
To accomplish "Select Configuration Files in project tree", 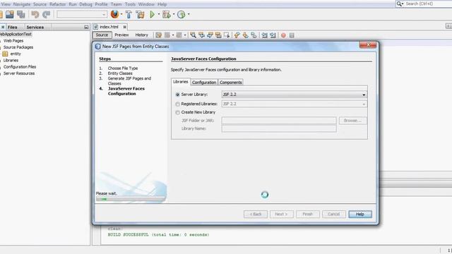I will (20, 67).
